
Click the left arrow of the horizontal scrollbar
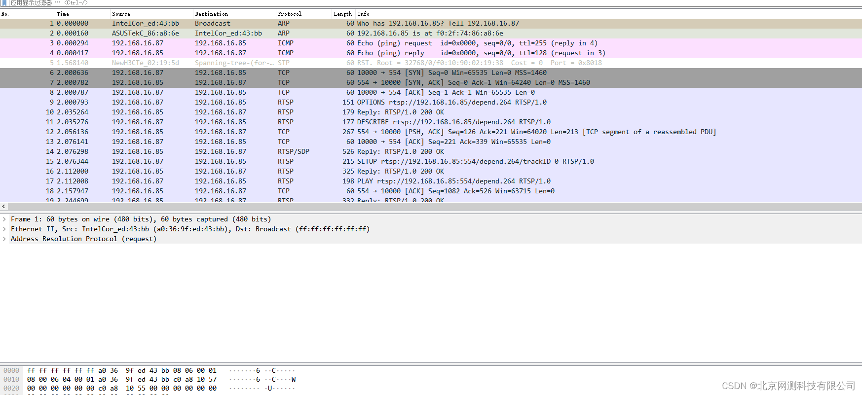click(x=4, y=207)
